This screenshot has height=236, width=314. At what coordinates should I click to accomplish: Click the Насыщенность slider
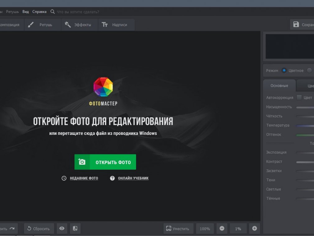pos(305,107)
